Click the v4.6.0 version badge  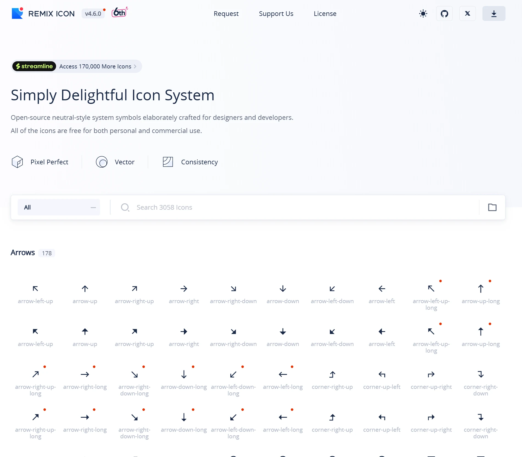[93, 13]
